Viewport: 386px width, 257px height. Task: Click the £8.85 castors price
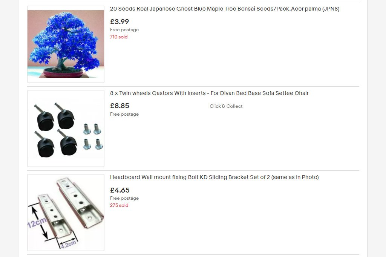(x=119, y=106)
